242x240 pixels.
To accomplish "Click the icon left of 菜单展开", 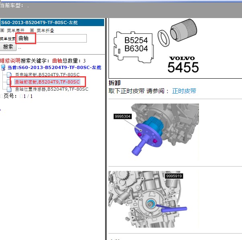I will [x=2, y=31].
